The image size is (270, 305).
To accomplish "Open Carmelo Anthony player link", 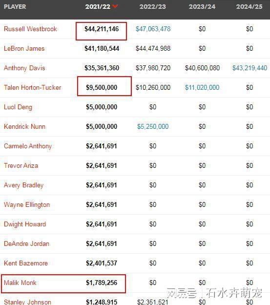I will [x=28, y=146].
